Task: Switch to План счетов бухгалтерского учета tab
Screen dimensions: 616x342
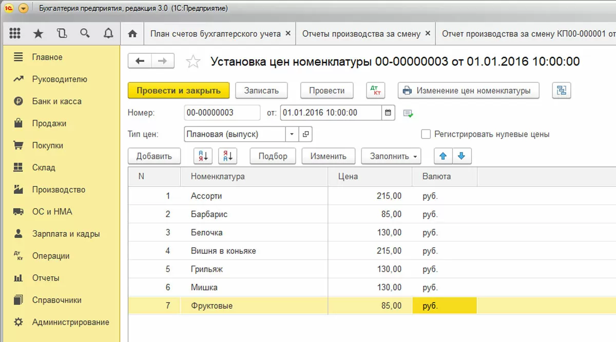Action: pyautogui.click(x=215, y=34)
